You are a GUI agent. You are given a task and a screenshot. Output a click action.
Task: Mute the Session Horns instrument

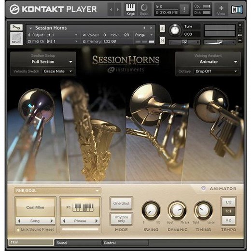[162, 41]
